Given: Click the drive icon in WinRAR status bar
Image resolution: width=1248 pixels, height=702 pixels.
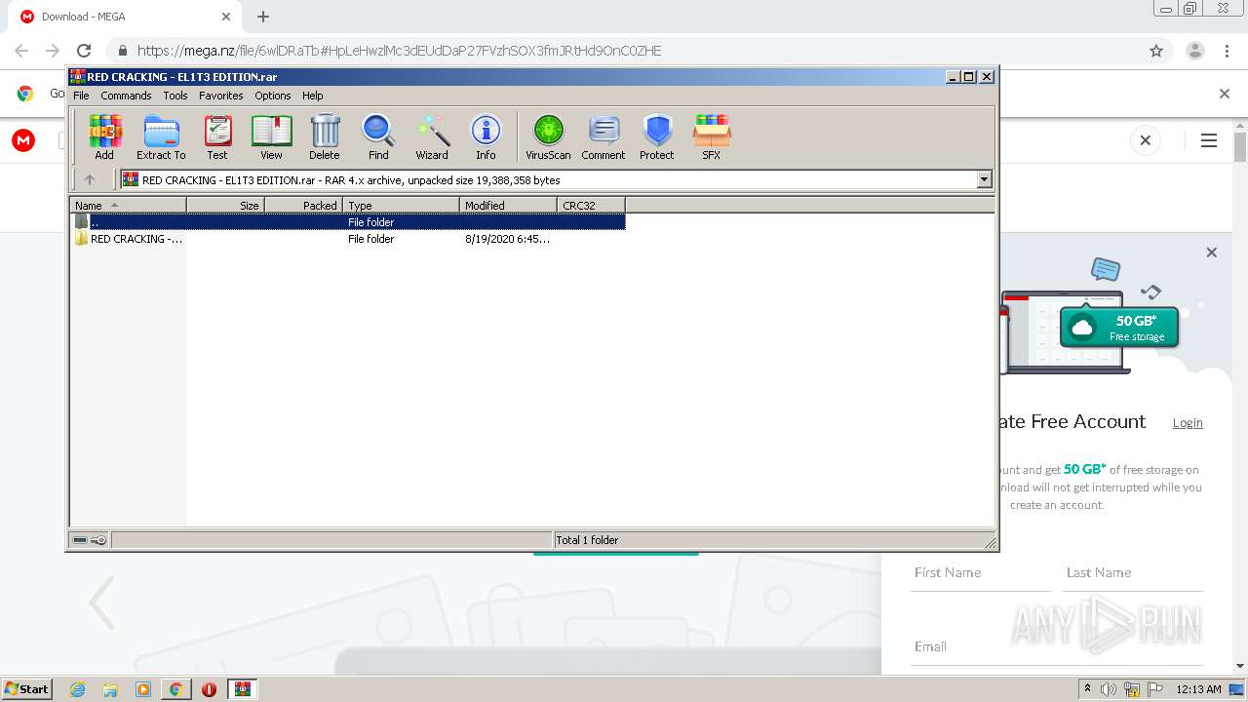Looking at the screenshot, I should (81, 540).
